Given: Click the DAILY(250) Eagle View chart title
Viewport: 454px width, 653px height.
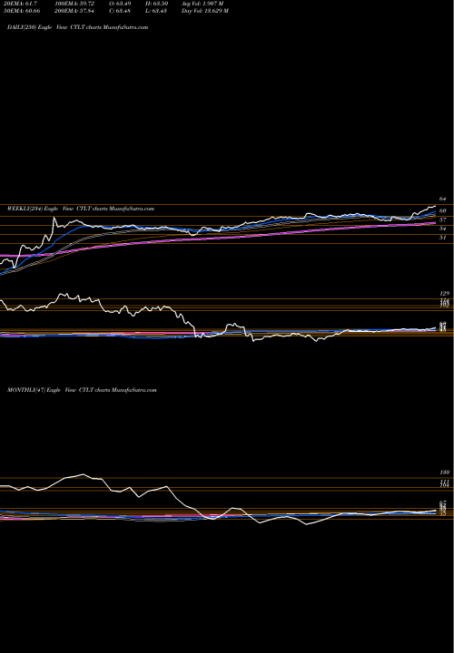Looking at the screenshot, I should tap(78, 27).
